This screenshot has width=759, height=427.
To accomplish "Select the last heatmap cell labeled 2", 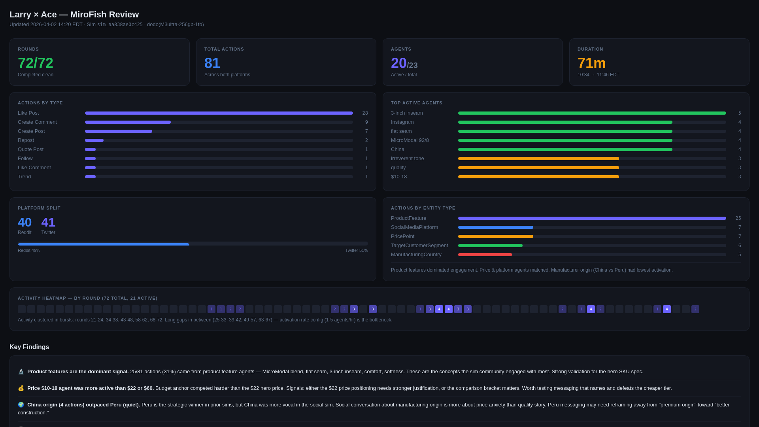I will pyautogui.click(x=695, y=309).
